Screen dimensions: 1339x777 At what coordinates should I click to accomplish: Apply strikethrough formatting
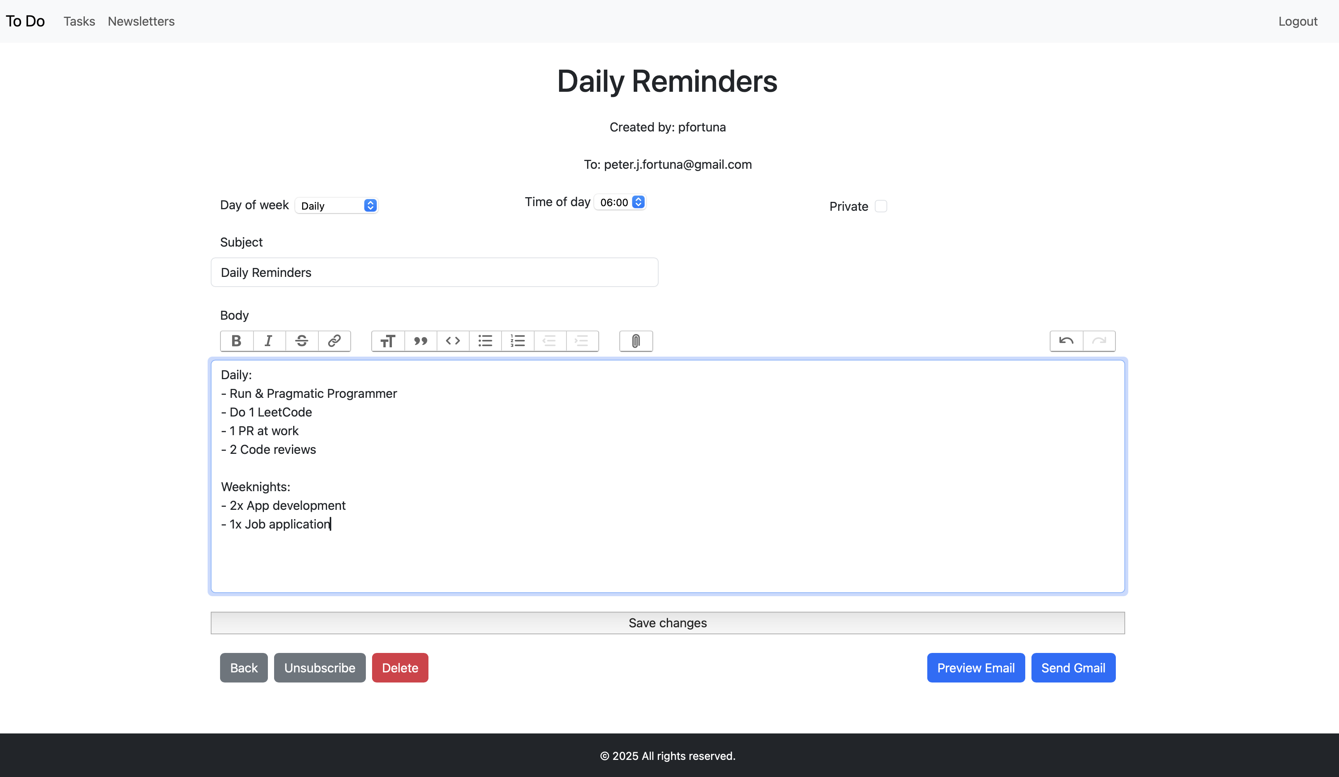(301, 341)
